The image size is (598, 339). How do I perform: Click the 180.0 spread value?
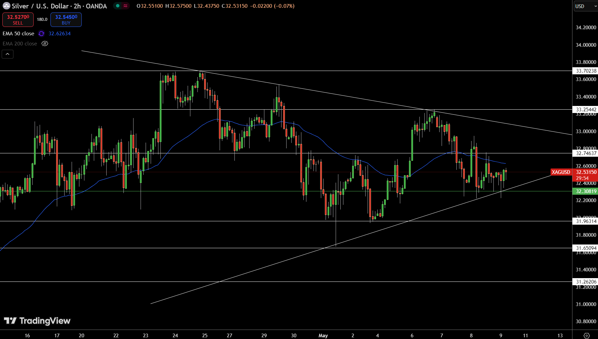(42, 20)
